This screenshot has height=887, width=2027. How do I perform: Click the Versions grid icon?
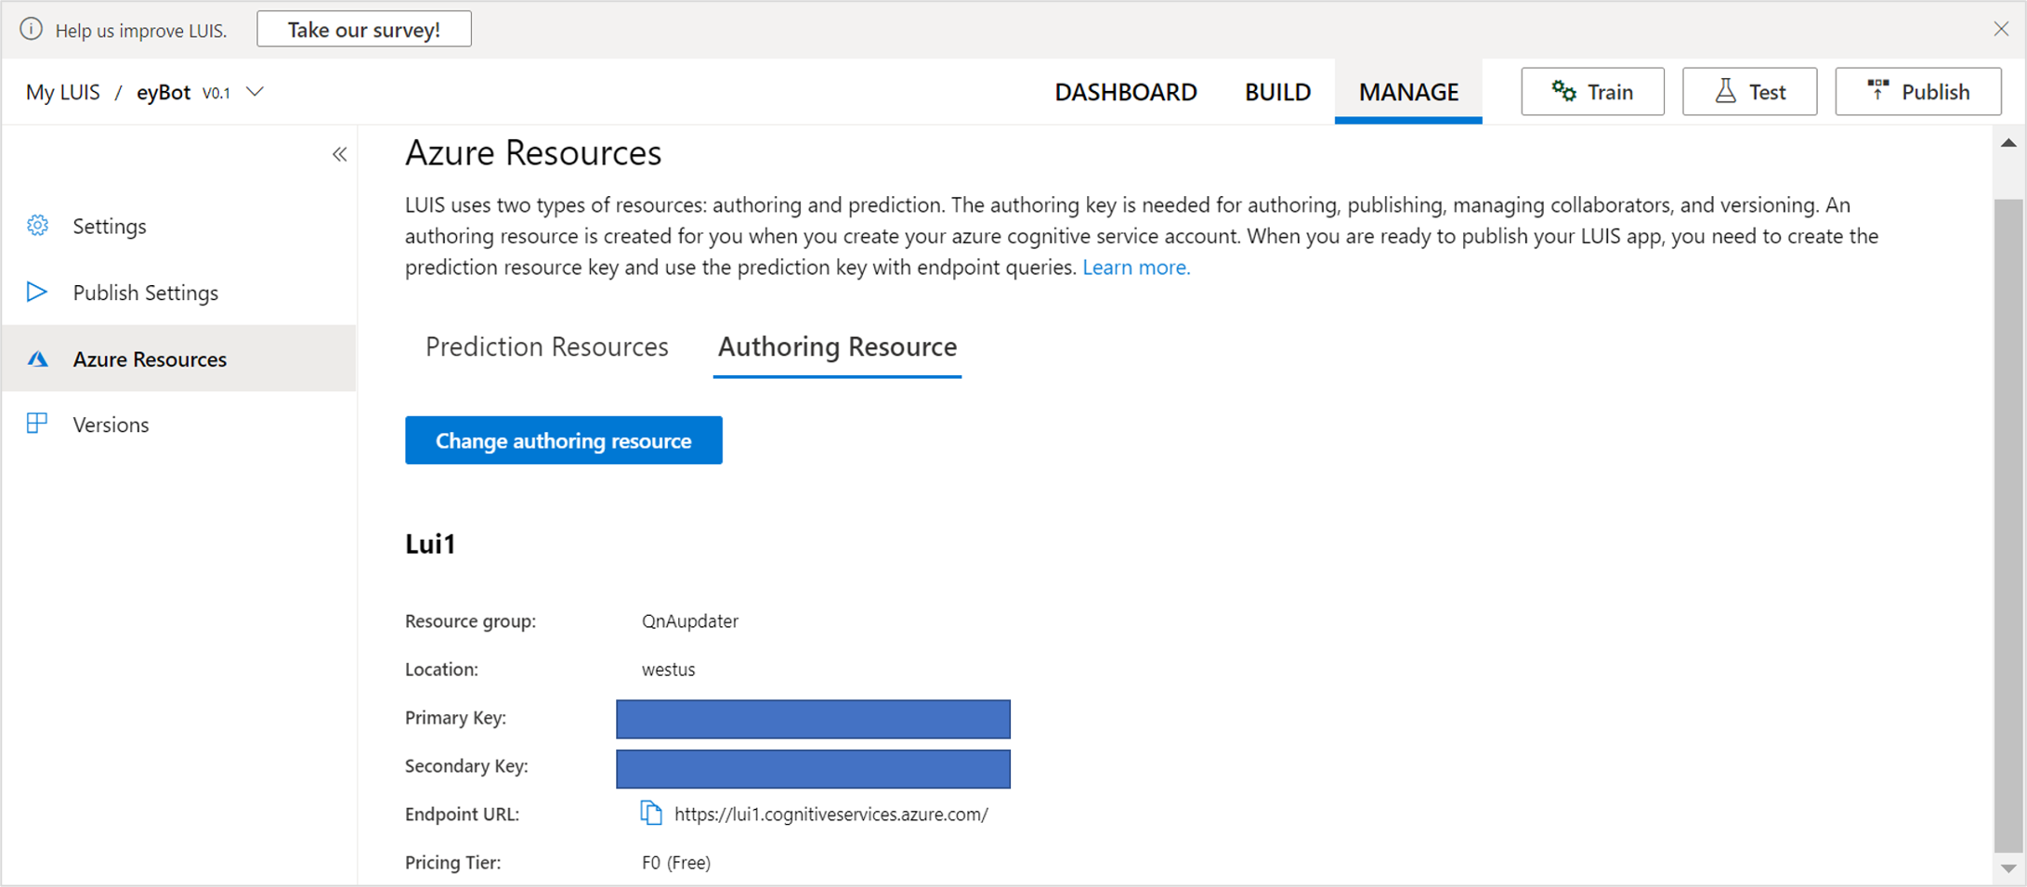tap(37, 424)
